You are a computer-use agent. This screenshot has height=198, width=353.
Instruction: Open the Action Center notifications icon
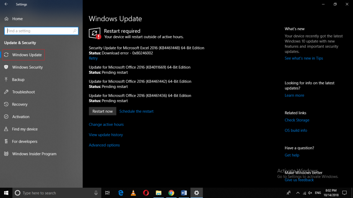[x=344, y=193]
